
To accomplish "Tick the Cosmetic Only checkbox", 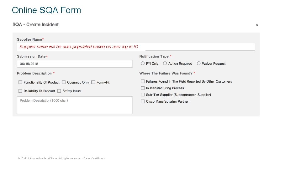I will (64, 82).
